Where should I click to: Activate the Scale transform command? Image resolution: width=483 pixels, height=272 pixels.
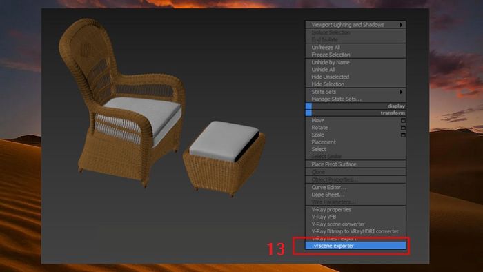[x=317, y=135]
